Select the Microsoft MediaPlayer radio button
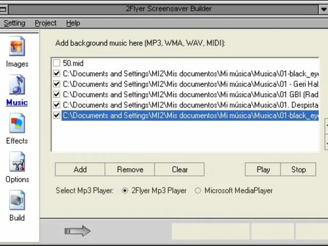 (x=198, y=191)
